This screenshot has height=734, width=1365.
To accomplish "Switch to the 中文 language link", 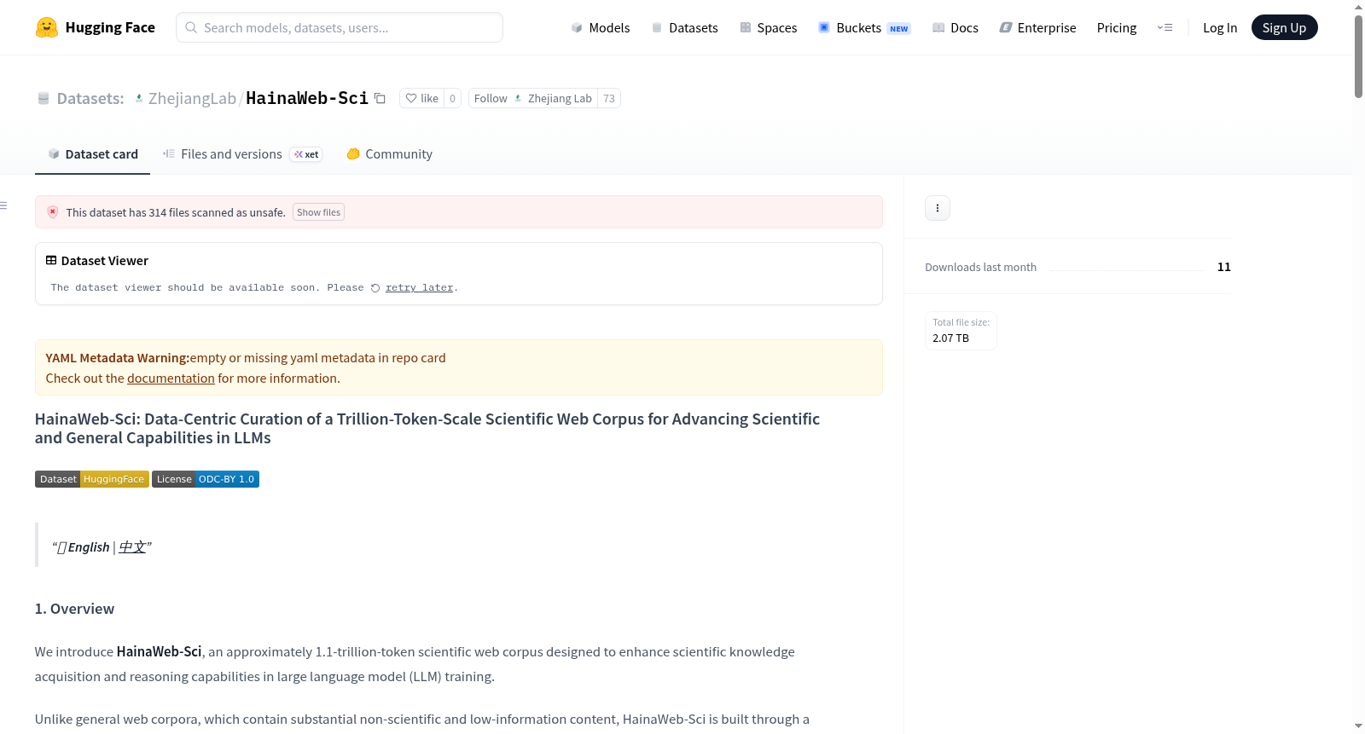I will [x=132, y=547].
